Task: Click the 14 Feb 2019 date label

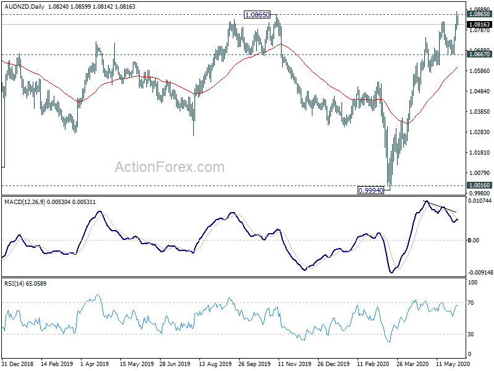Action: point(57,364)
